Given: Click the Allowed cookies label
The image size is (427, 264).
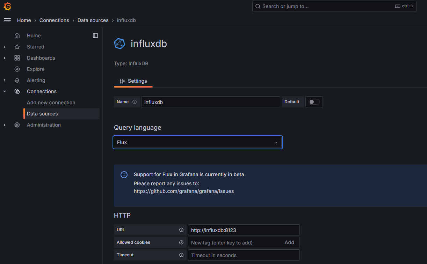Looking at the screenshot, I should pos(133,242).
